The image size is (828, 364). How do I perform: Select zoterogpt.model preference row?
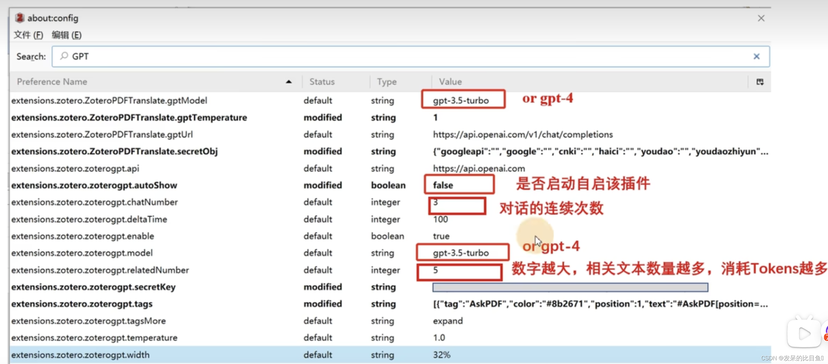tap(390, 253)
